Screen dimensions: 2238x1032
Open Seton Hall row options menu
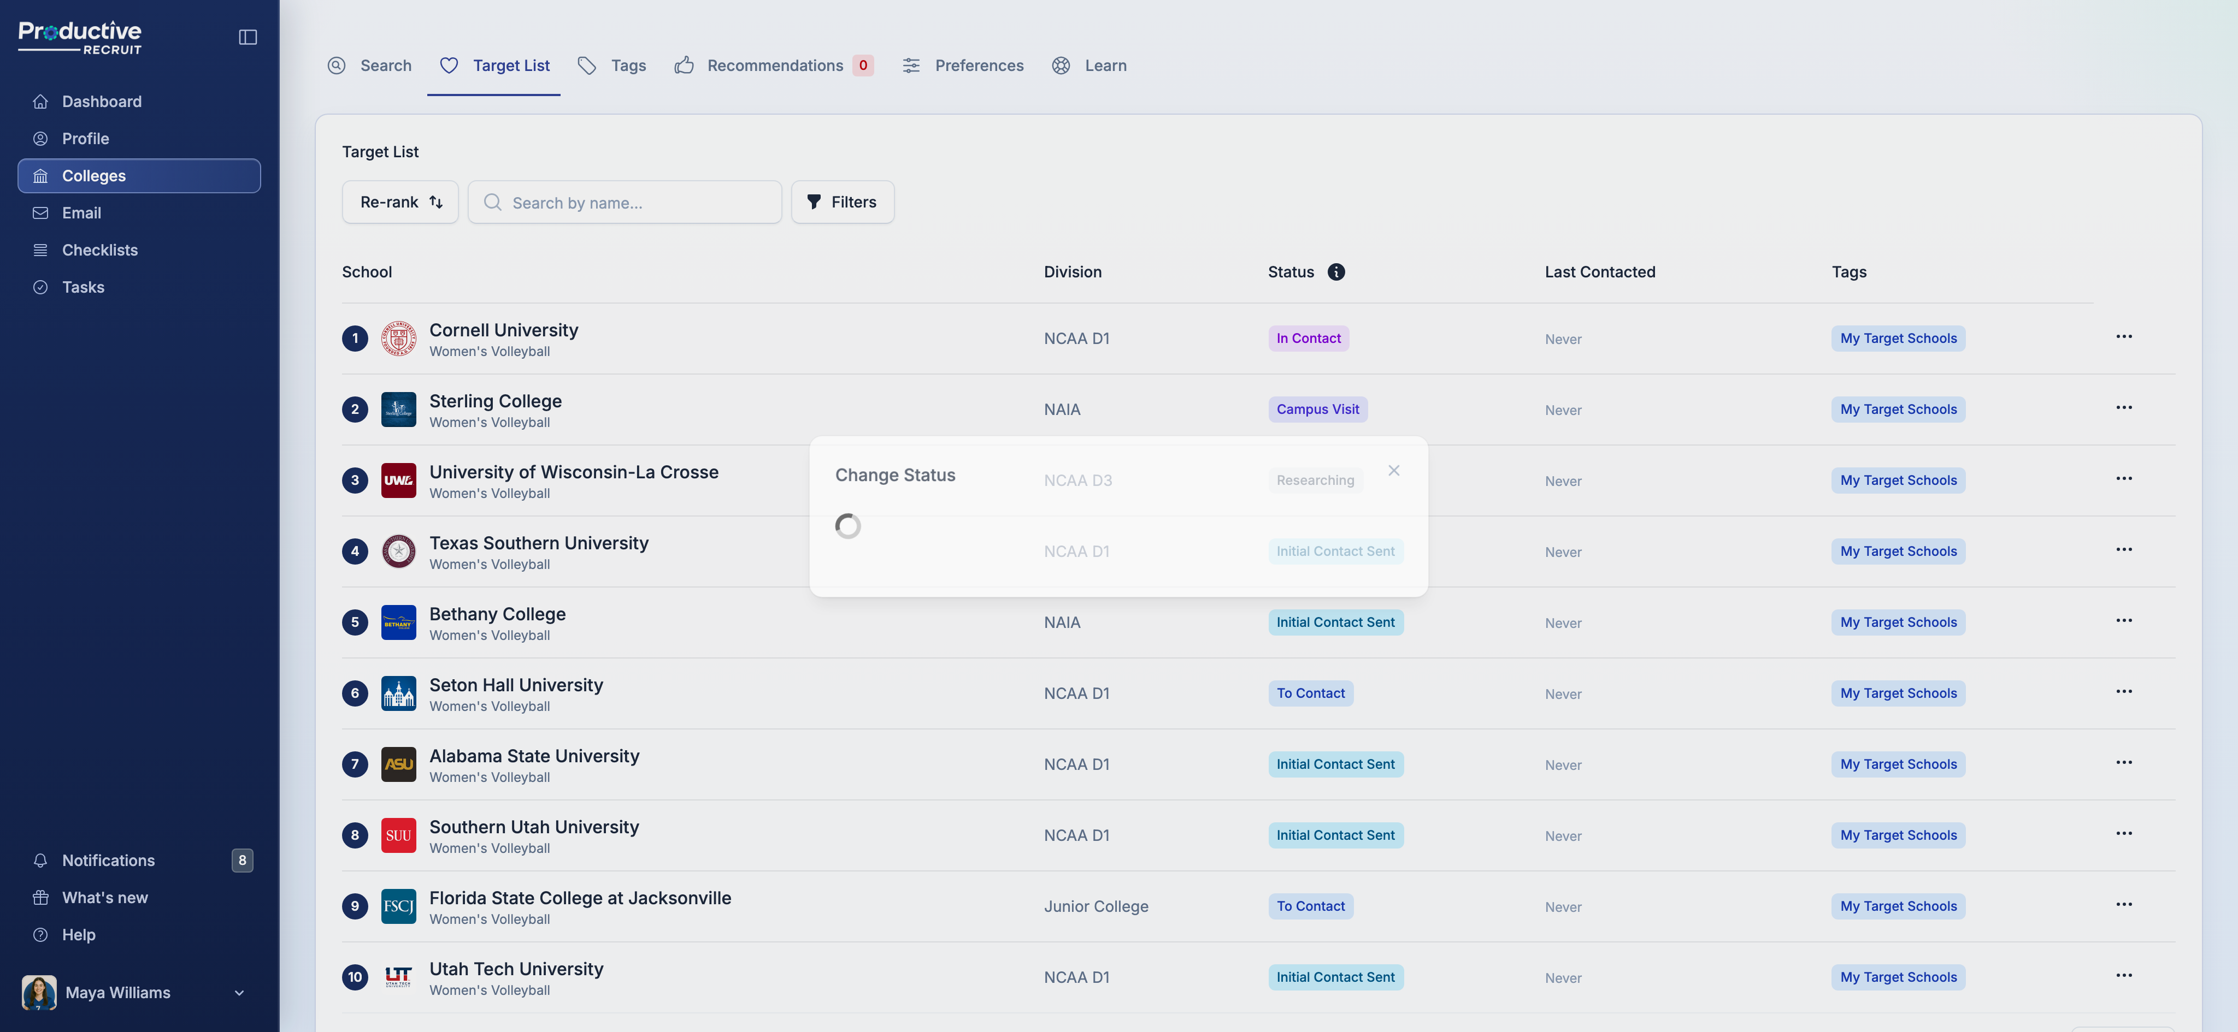(x=2123, y=692)
